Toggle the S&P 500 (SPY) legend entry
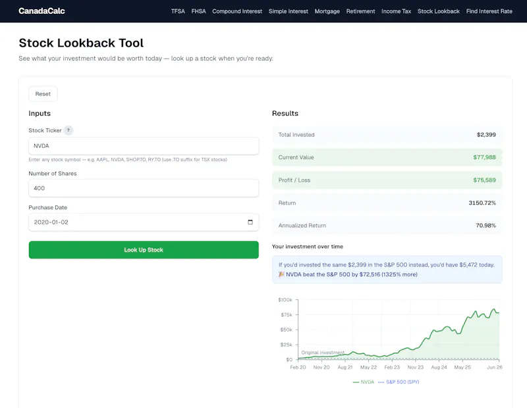 (x=399, y=382)
